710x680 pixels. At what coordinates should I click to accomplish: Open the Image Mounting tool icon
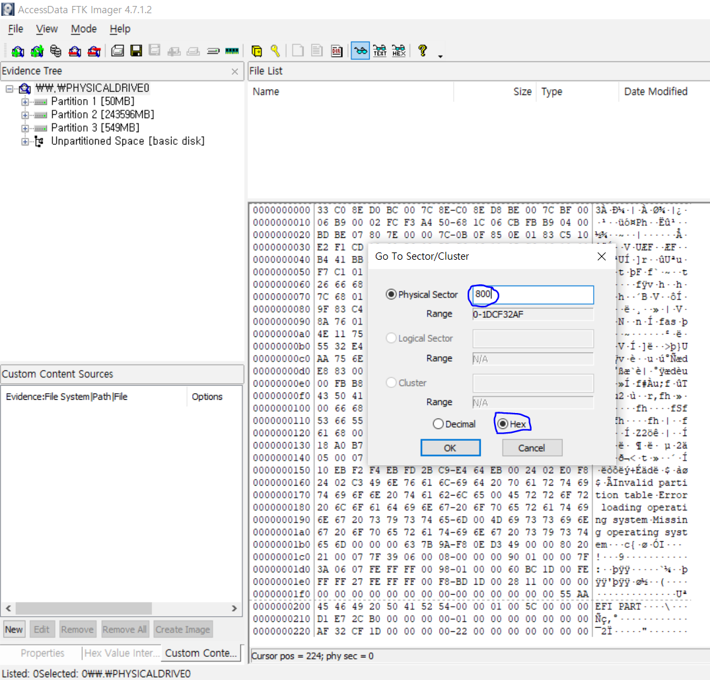(55, 51)
